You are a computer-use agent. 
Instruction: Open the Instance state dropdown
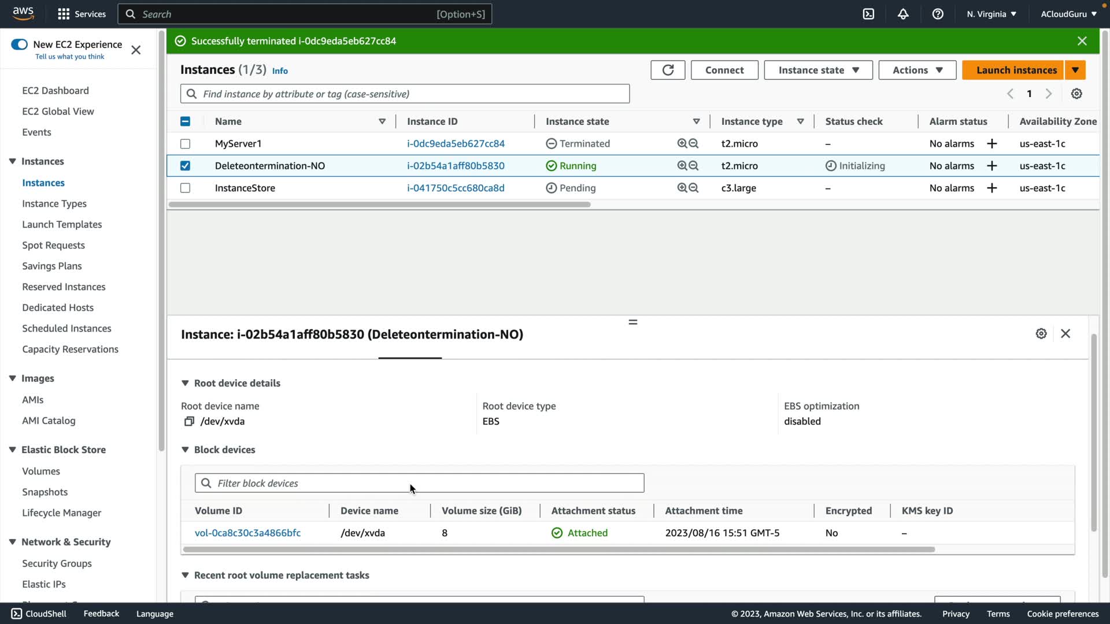tap(818, 70)
